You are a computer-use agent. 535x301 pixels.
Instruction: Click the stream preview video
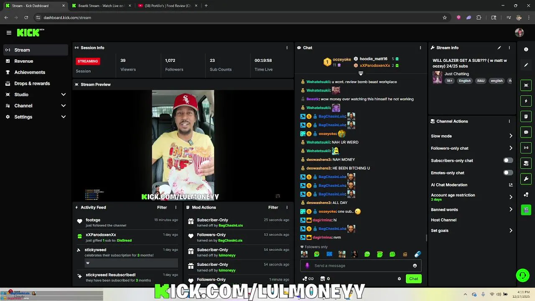(x=183, y=145)
